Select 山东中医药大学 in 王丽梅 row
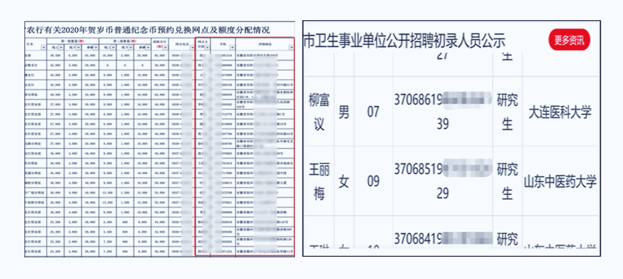 [x=560, y=182]
